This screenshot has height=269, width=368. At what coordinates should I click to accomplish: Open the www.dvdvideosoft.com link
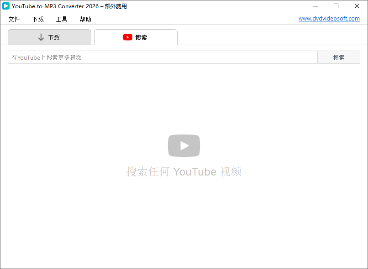click(329, 18)
